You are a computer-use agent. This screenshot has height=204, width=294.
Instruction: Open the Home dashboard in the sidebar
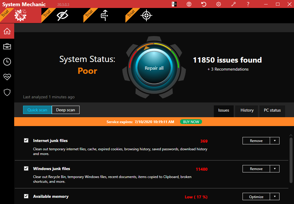coord(7,31)
